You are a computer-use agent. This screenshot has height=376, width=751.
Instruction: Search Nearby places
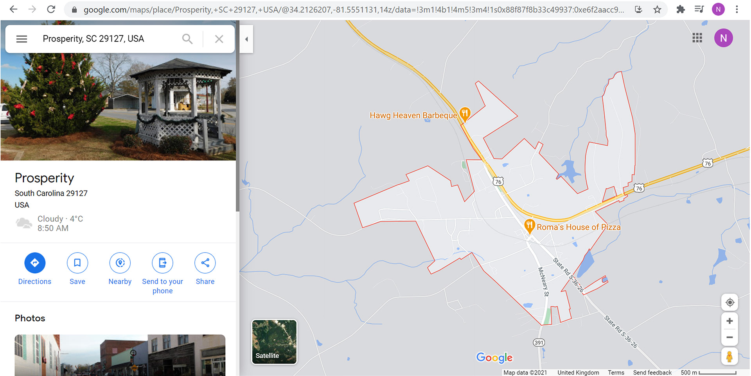120,263
